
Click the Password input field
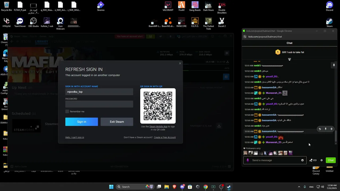tap(99, 104)
